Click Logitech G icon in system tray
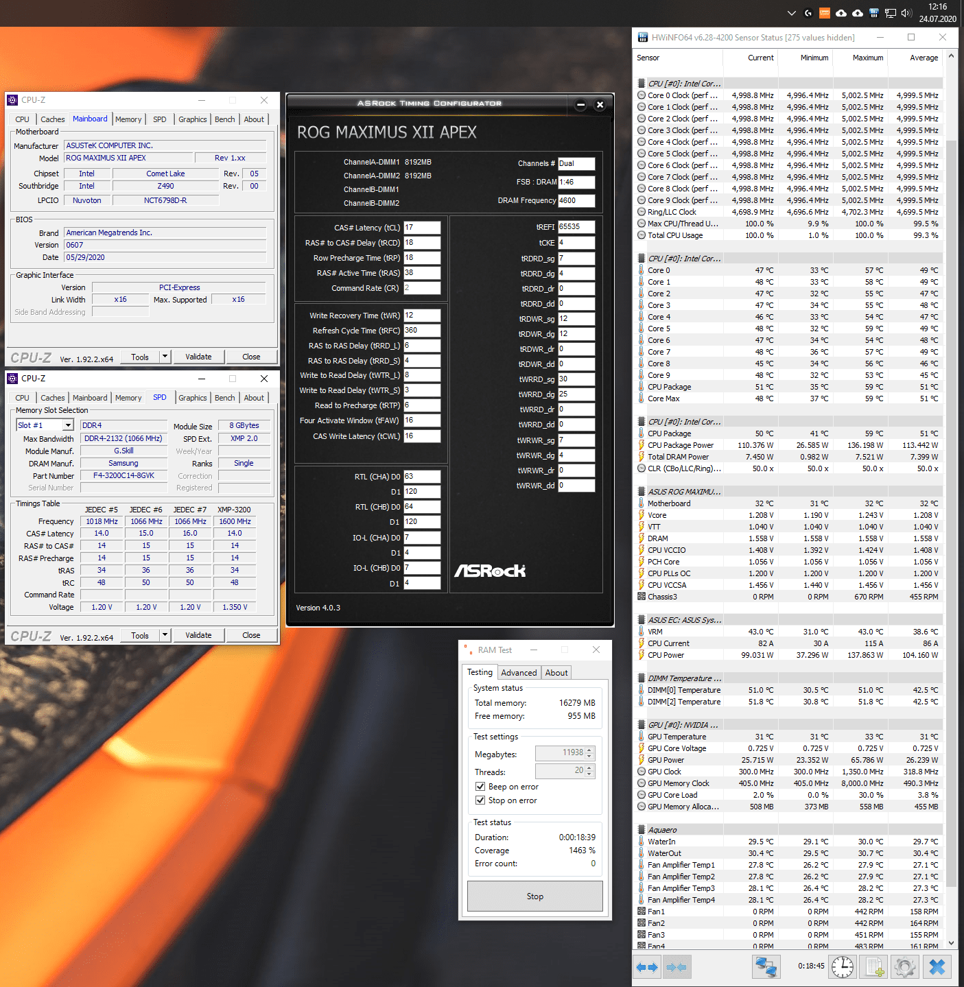The image size is (964, 987). [808, 13]
